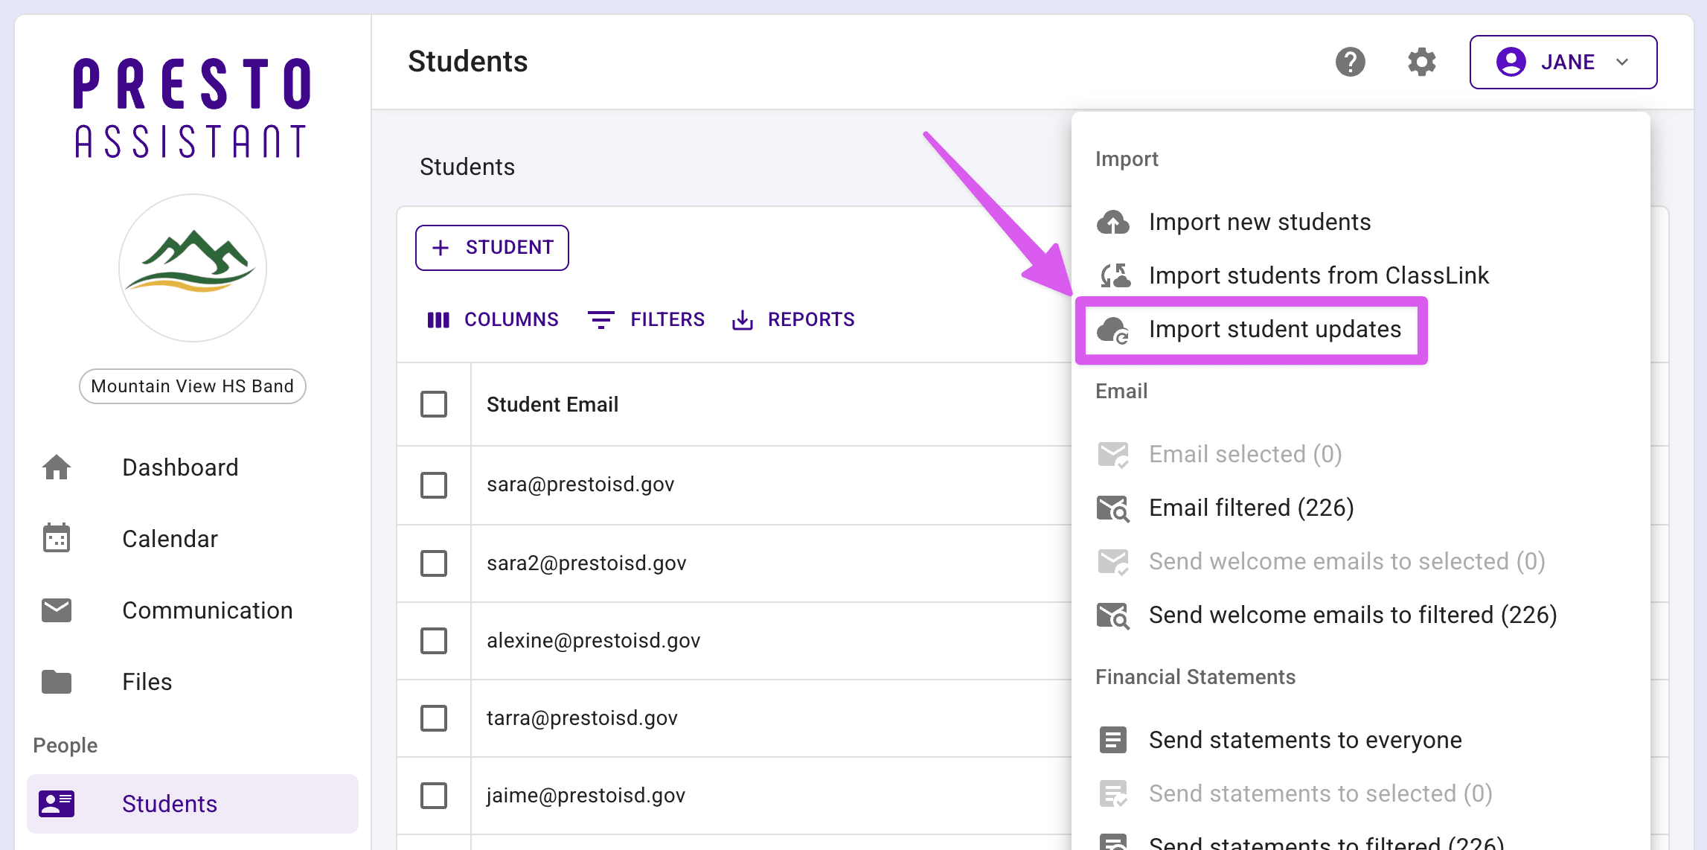This screenshot has width=1707, height=850.
Task: Choose Send statements to selected (0)
Action: click(x=1320, y=793)
